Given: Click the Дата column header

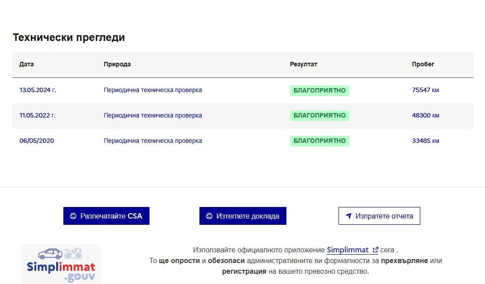Looking at the screenshot, I should click(27, 64).
